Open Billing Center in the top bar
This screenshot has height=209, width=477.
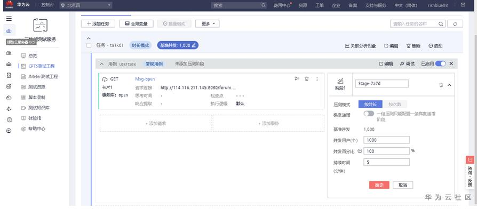tap(282, 5)
